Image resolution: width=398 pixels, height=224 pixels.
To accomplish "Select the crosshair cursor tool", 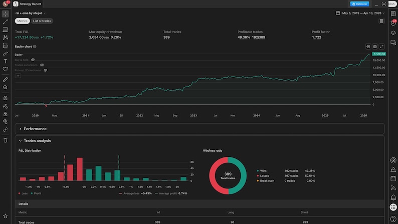I will point(6,14).
